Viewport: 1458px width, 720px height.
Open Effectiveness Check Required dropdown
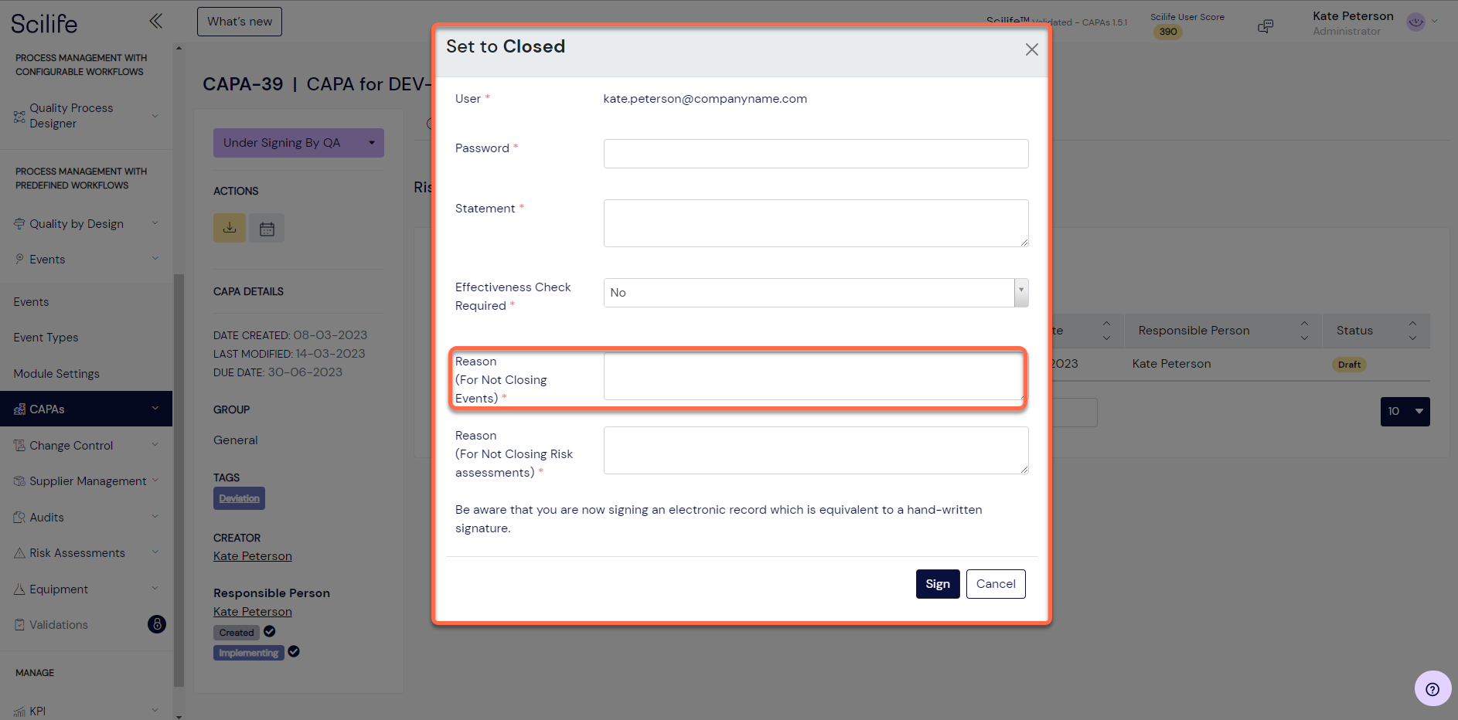(x=816, y=293)
